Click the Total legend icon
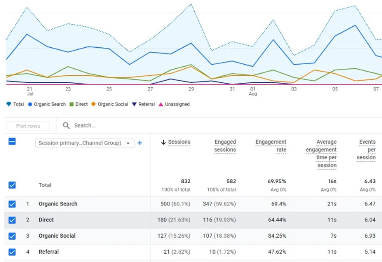 tap(9, 104)
